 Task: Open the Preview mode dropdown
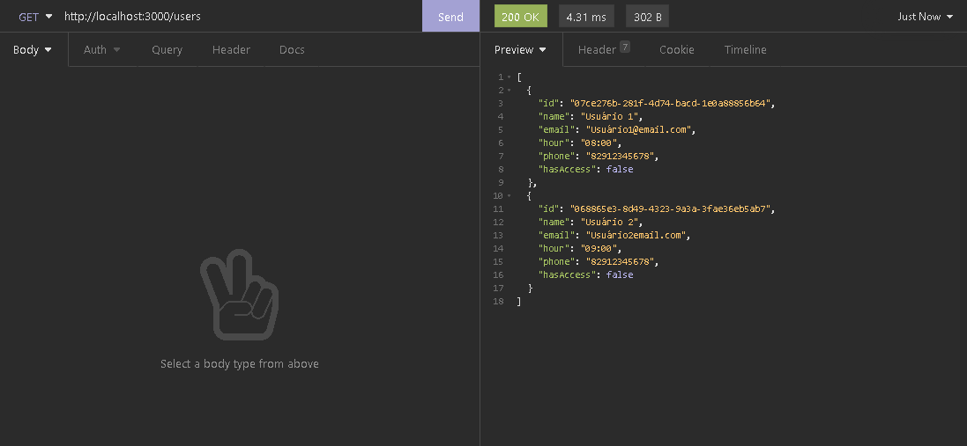tap(520, 50)
